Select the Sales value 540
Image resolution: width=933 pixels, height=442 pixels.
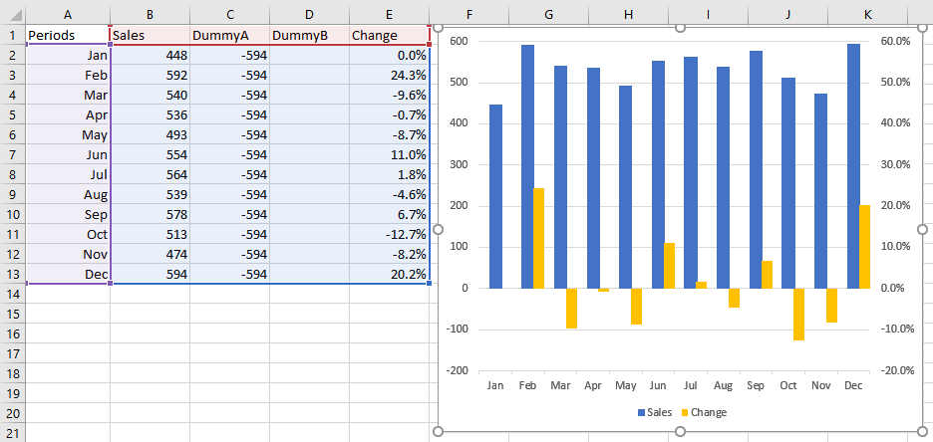(x=150, y=95)
